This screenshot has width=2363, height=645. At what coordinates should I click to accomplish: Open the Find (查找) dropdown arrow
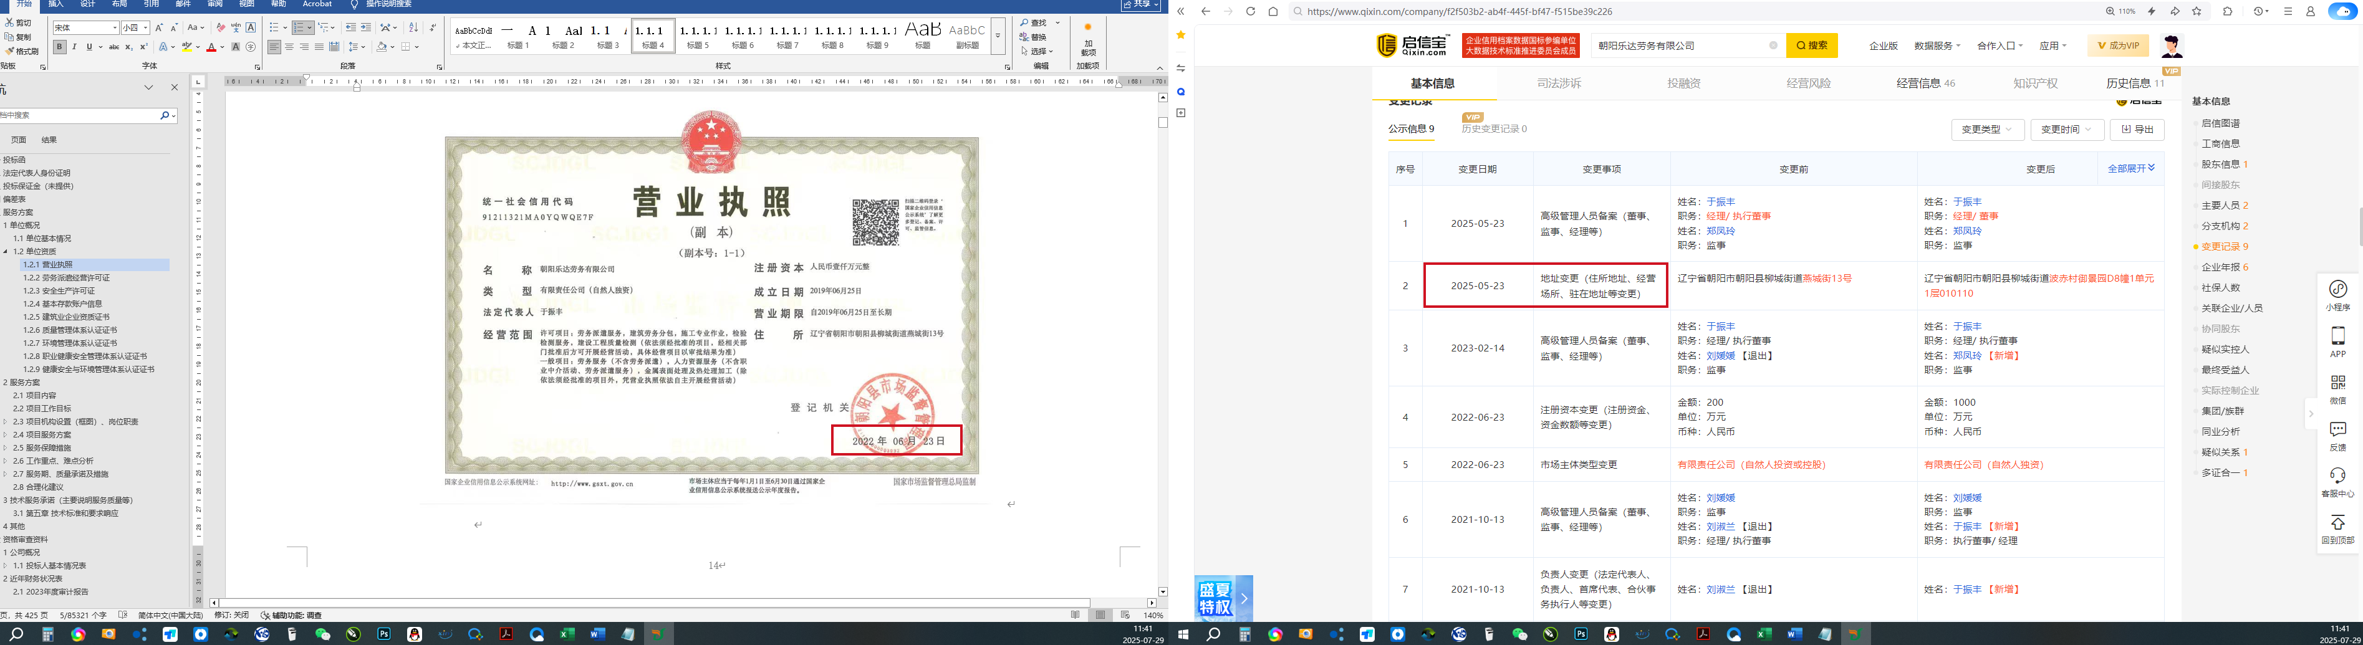[1057, 23]
